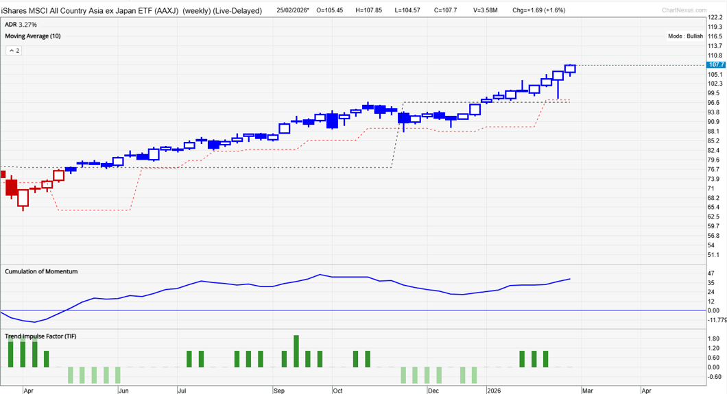Click the Moving Average (10) indicator label
This screenshot has height=394, width=727.
click(32, 36)
